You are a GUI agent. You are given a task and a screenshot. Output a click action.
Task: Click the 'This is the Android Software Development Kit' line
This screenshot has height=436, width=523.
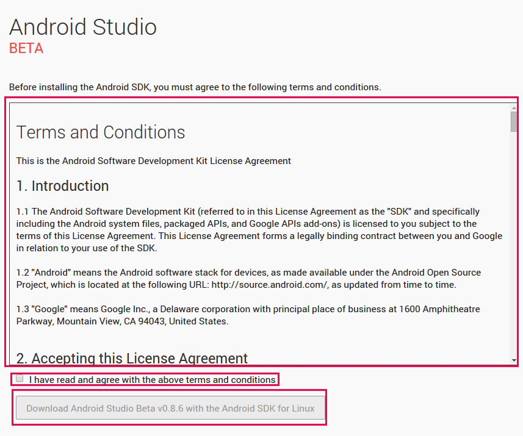coord(153,161)
